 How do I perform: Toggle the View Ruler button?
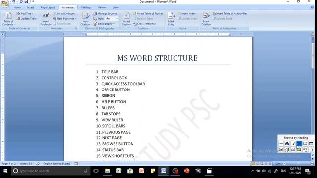click(313, 34)
